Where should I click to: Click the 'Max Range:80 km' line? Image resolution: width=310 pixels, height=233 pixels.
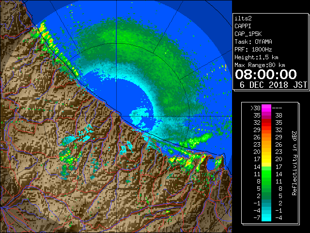260,65
